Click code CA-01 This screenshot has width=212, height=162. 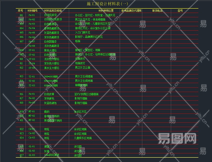coord(32,129)
